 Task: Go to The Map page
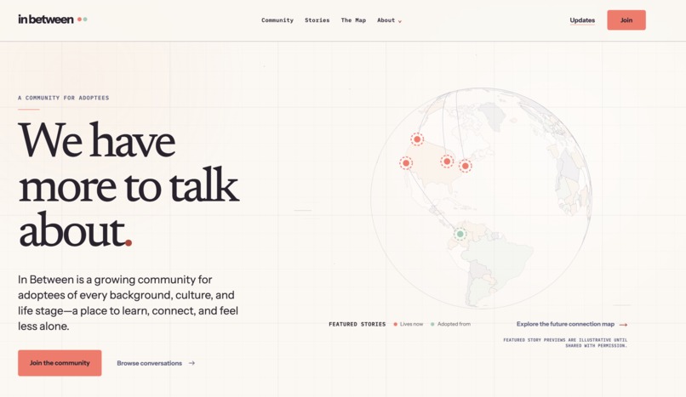[x=353, y=20]
